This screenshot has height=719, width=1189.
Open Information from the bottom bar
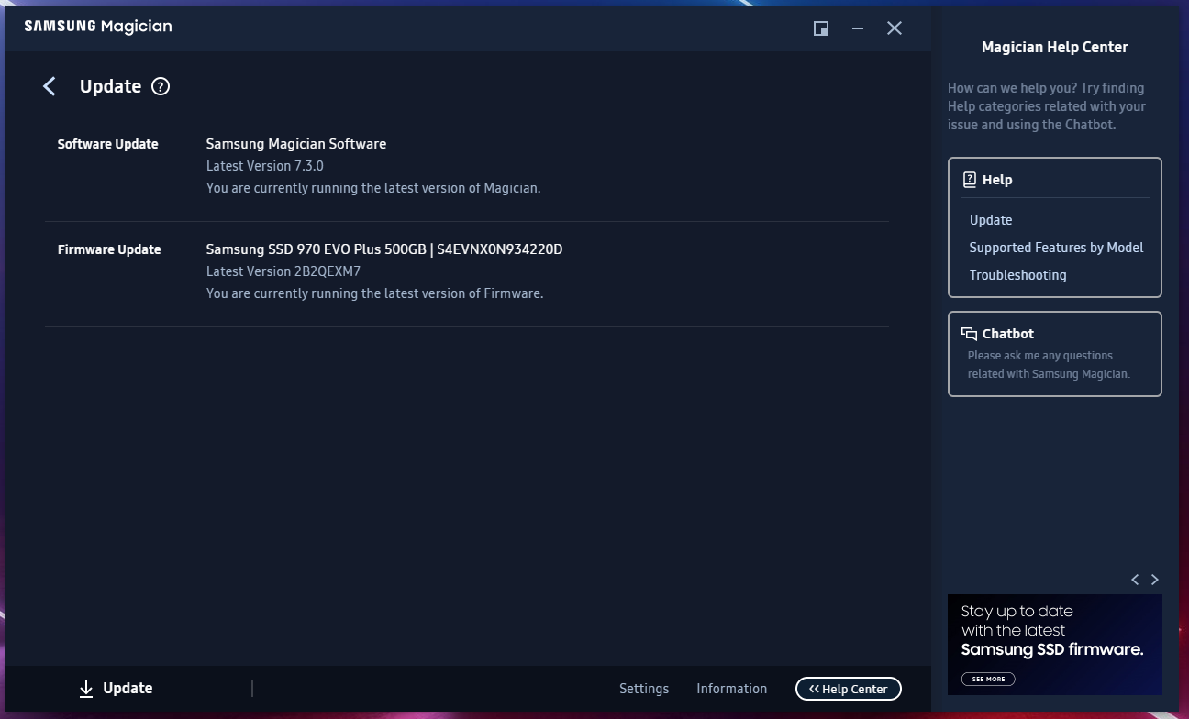(732, 689)
